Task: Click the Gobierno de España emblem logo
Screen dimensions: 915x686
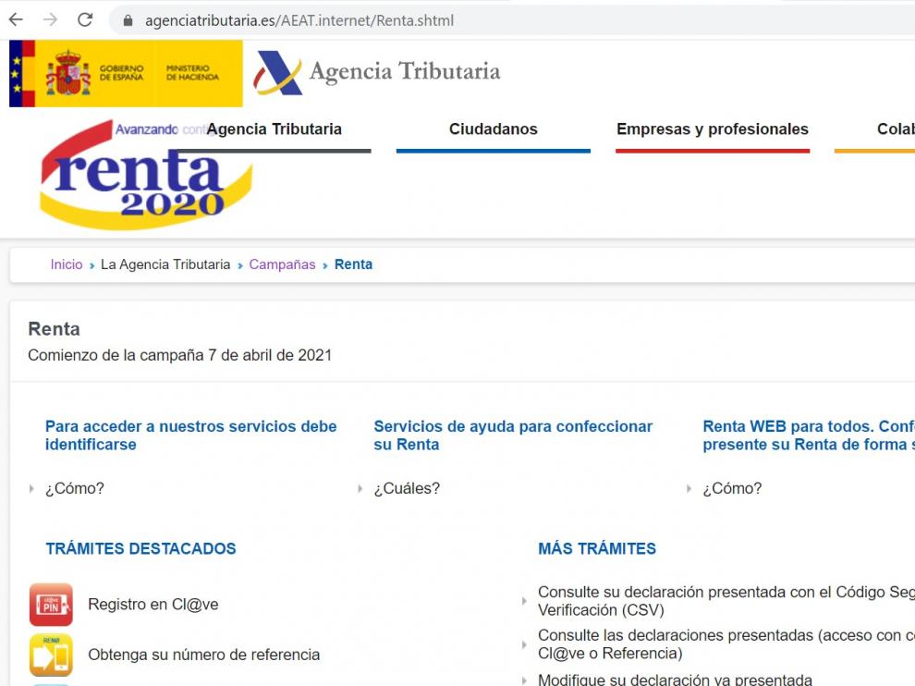Action: pyautogui.click(x=126, y=74)
